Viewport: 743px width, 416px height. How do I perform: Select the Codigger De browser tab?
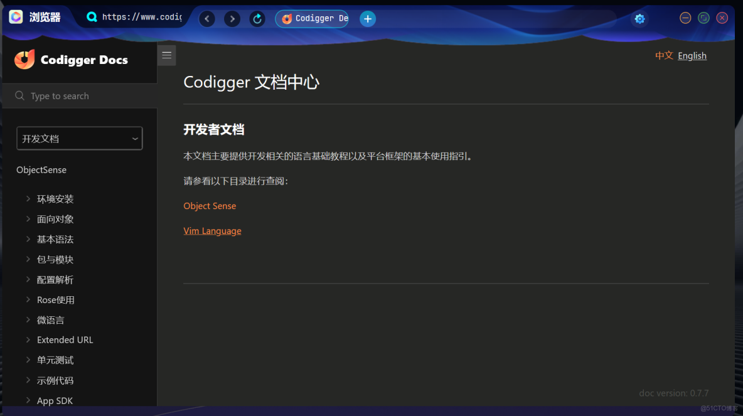tap(312, 19)
